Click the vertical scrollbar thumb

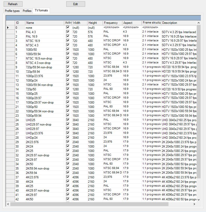coord(198,102)
